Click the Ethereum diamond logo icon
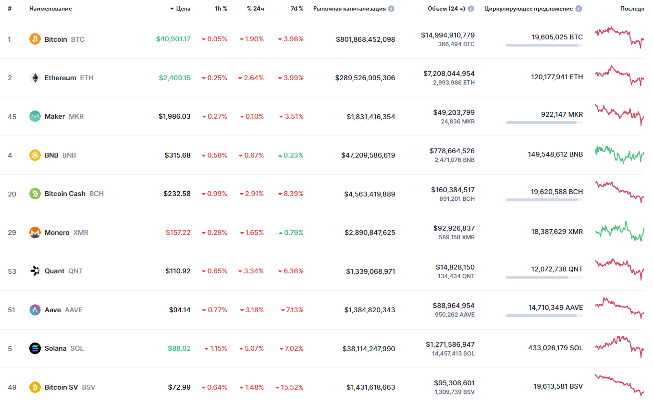This screenshot has height=405, width=653. [x=35, y=78]
